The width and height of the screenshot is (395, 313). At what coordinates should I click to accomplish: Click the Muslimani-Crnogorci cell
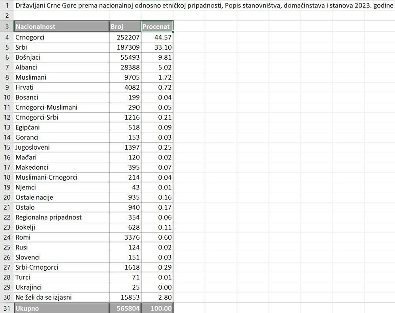61,177
